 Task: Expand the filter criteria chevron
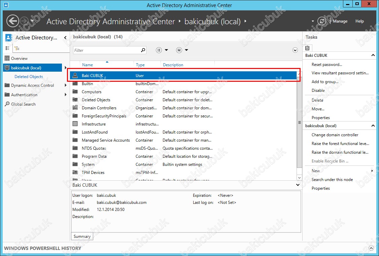(295, 50)
